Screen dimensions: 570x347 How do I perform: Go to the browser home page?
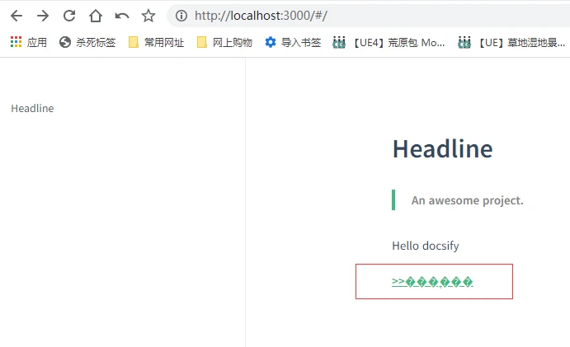coord(96,16)
